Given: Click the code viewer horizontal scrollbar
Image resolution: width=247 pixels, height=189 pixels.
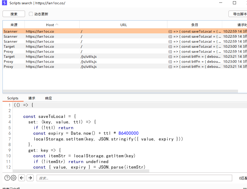Looking at the screenshot, I should click(80, 171).
